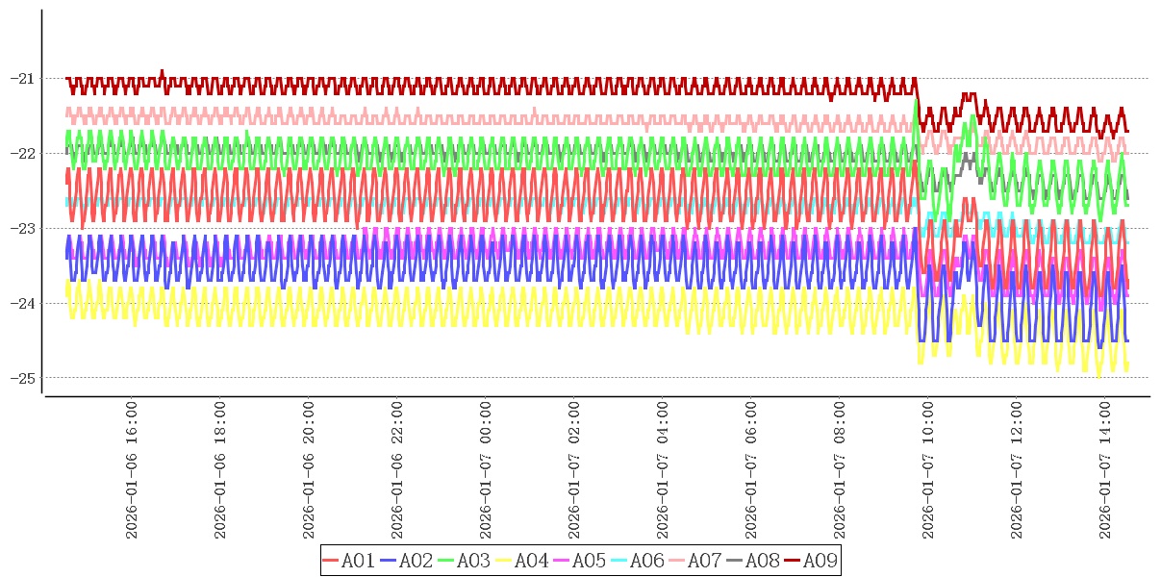1161x577 pixels.
Task: Select the 2026-01-07 10:00 time tick label
Action: point(928,471)
